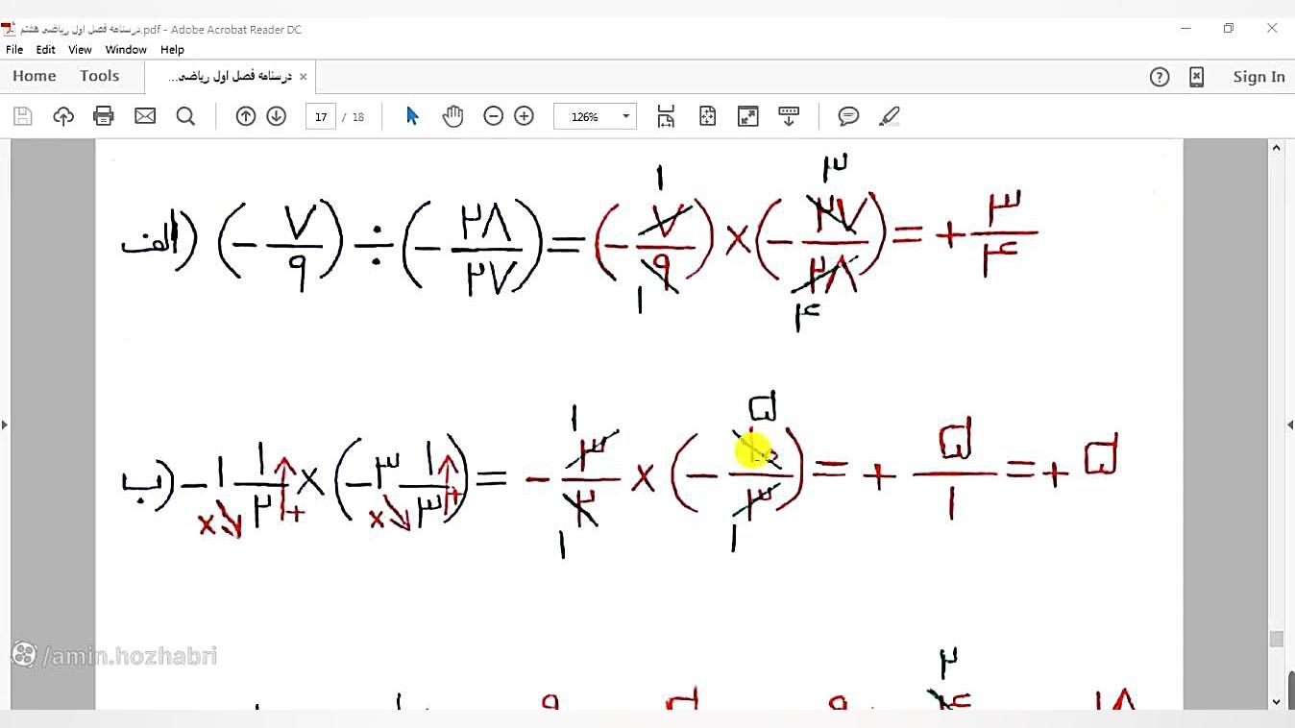This screenshot has width=1295, height=728.
Task: Zoom in with the plus button
Action: [x=525, y=116]
